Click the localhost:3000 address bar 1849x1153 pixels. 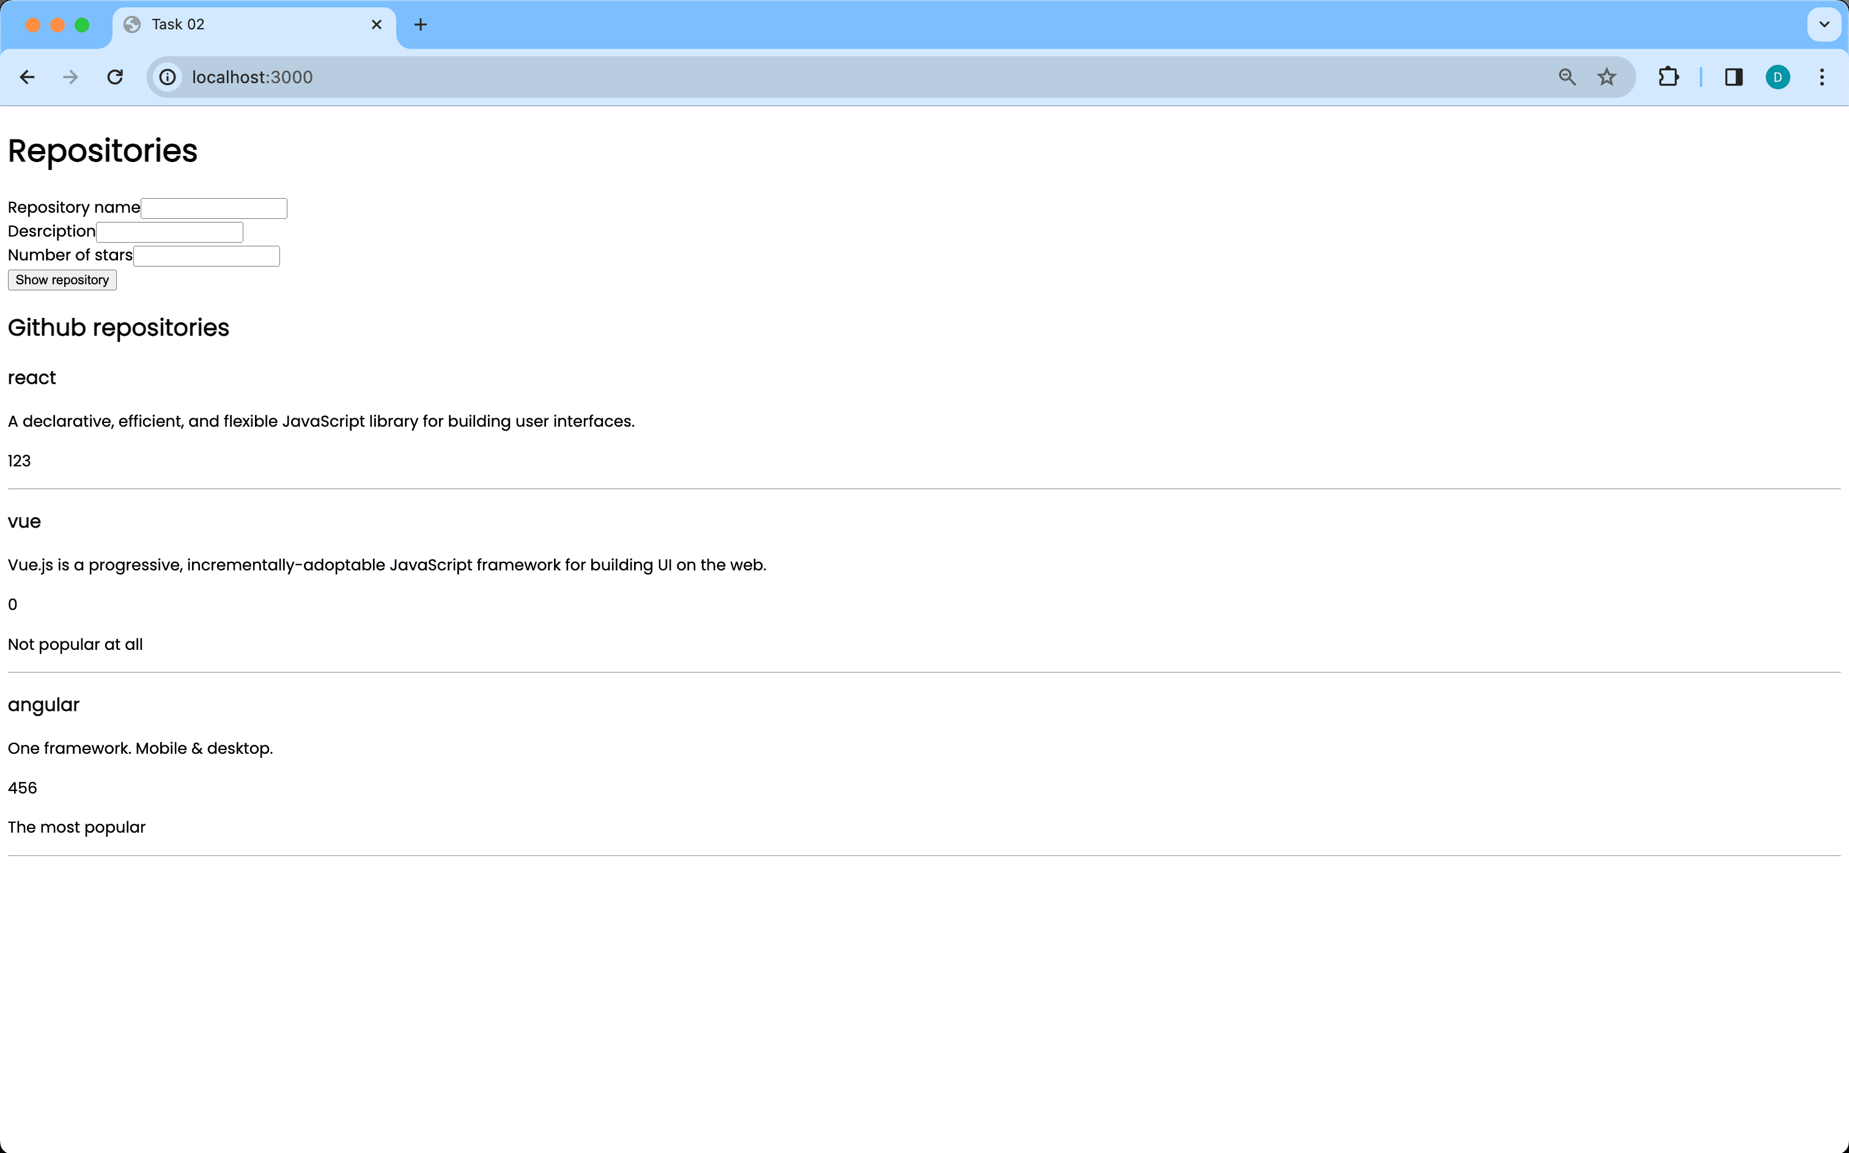pyautogui.click(x=839, y=77)
